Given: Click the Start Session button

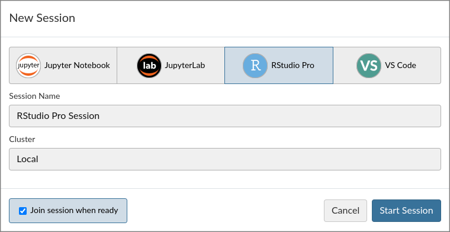Looking at the screenshot, I should coord(406,211).
